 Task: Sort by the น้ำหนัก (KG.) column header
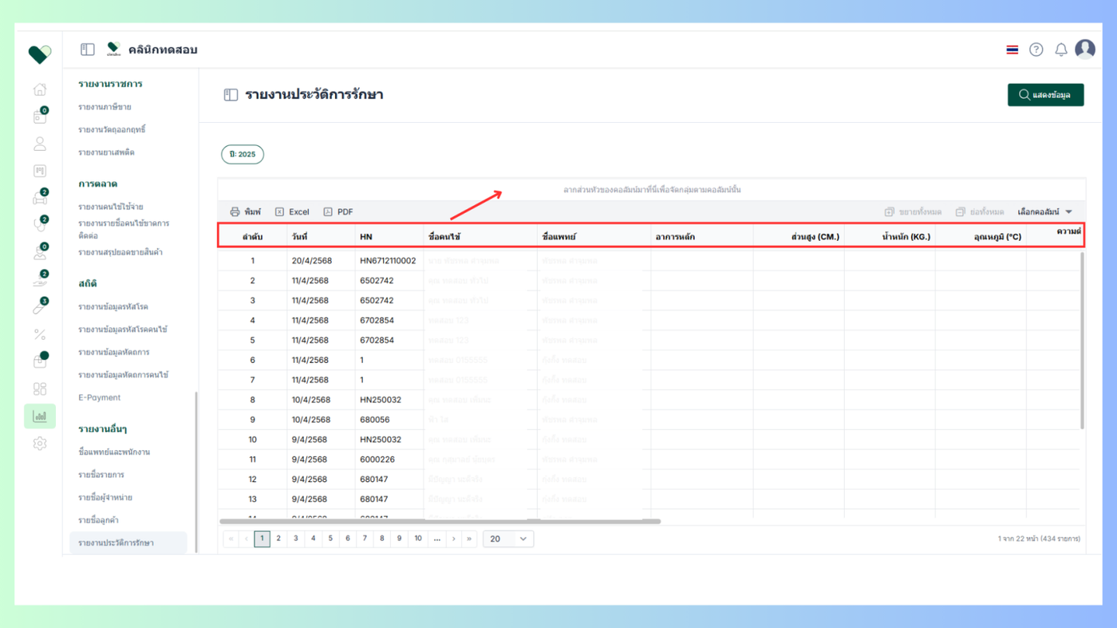coord(890,237)
